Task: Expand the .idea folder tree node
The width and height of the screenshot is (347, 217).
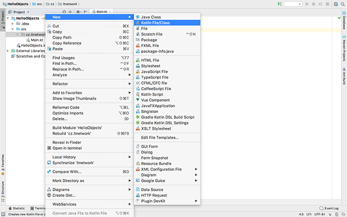Action: [12, 23]
